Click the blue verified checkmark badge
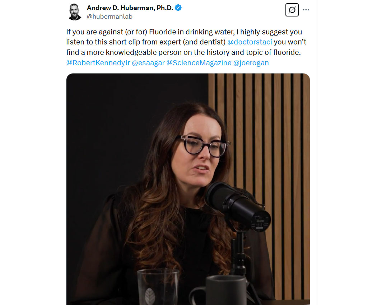Viewport: 377px width, 305px height. [x=178, y=8]
